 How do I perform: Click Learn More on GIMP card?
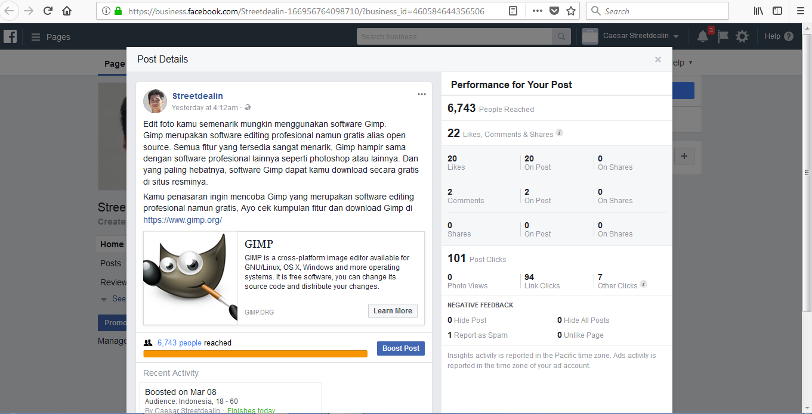click(x=393, y=311)
